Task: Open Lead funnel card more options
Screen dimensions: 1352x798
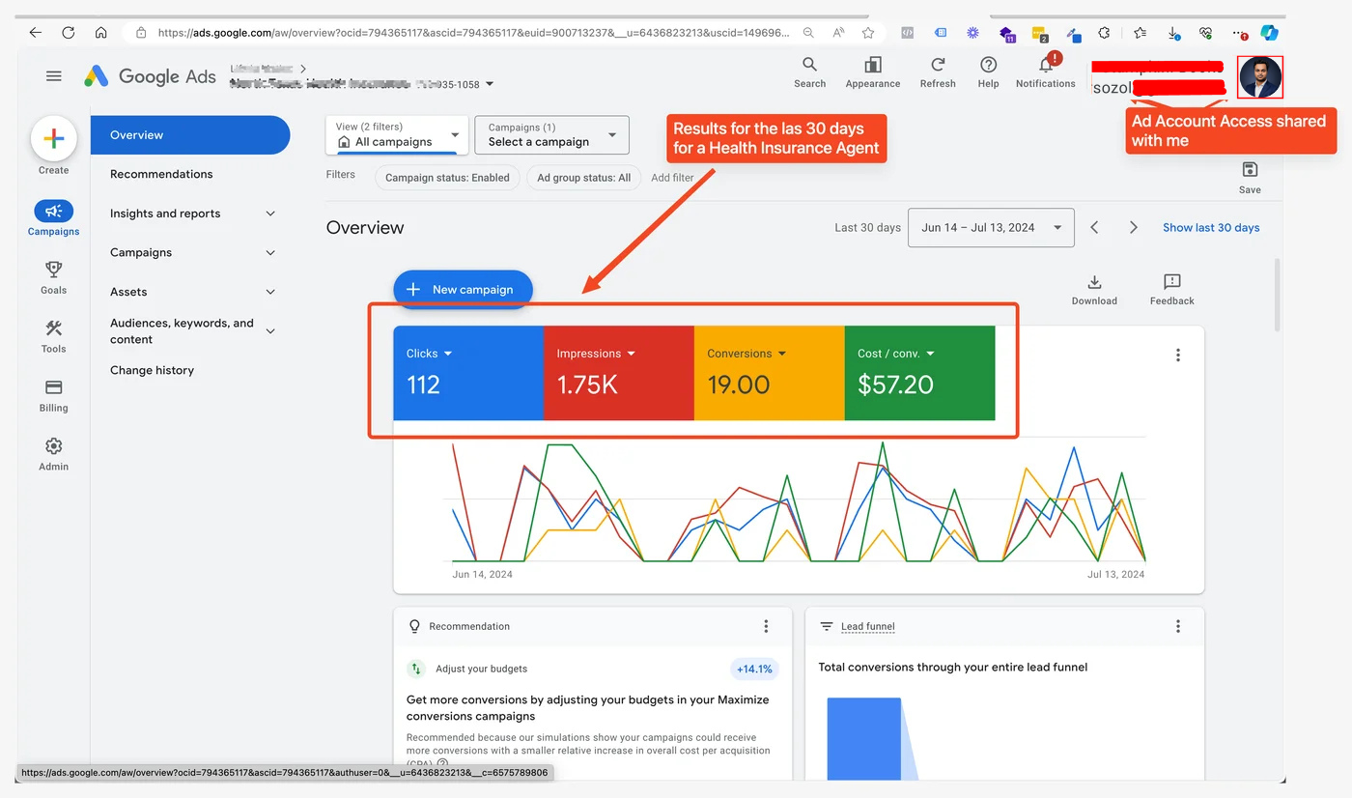Action: [x=1178, y=626]
